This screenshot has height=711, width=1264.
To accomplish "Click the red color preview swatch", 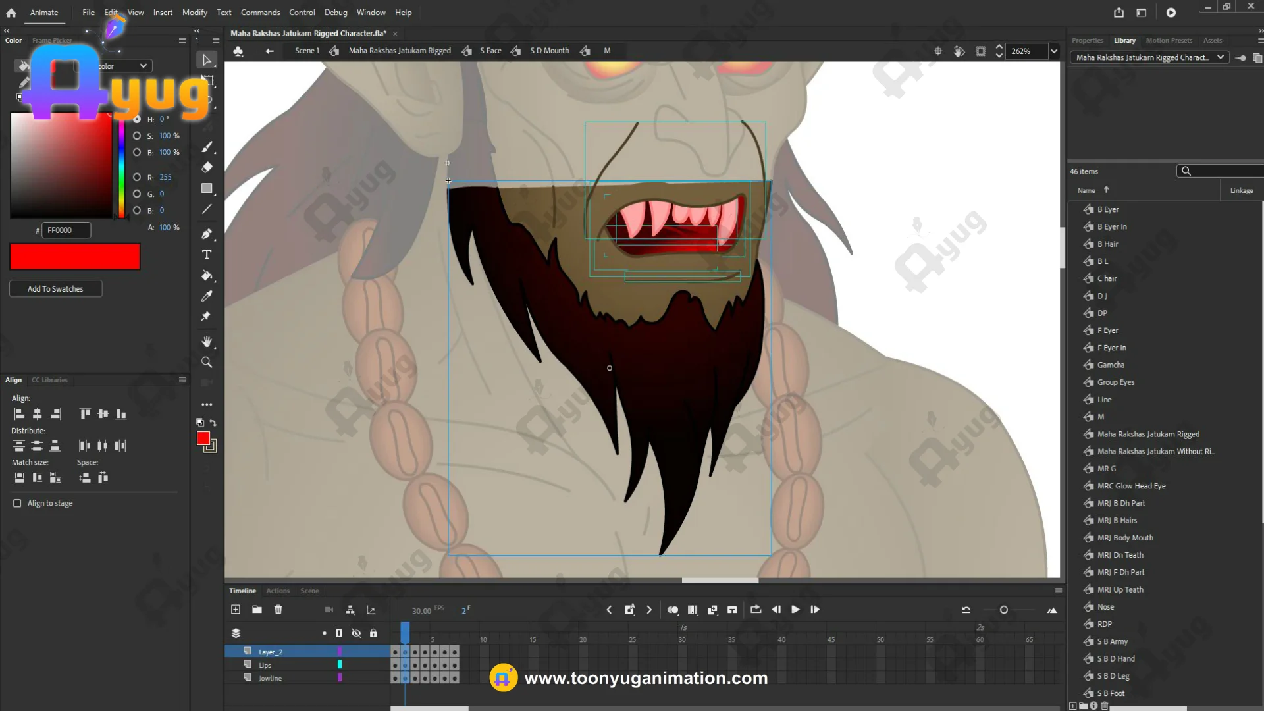I will (75, 256).
